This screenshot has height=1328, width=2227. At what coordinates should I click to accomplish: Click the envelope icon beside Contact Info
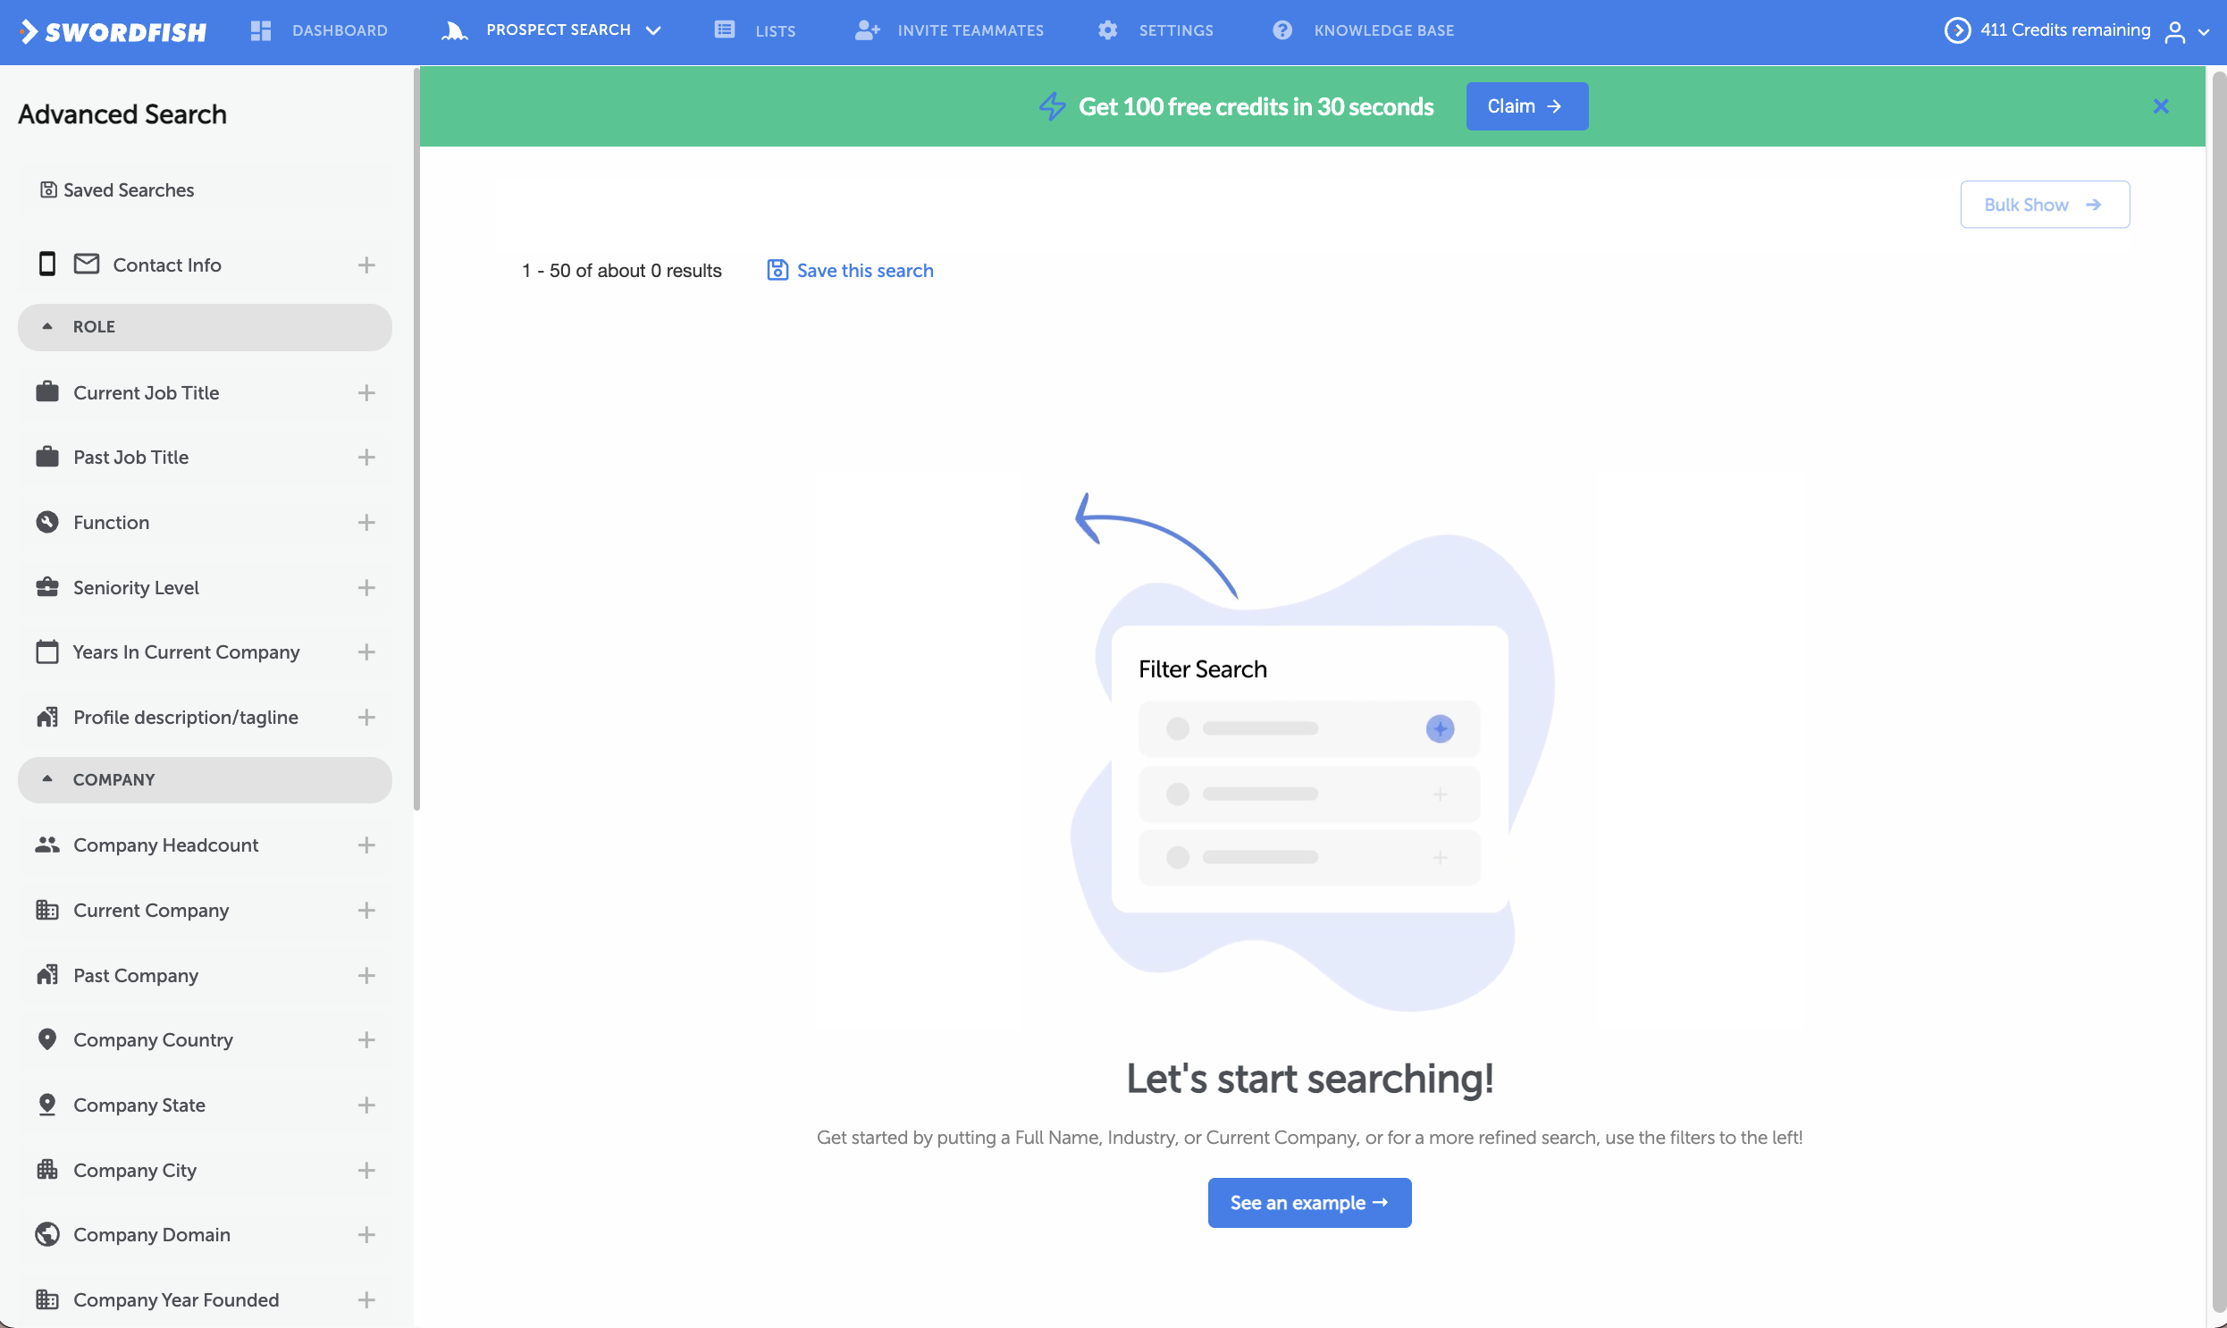click(x=86, y=264)
